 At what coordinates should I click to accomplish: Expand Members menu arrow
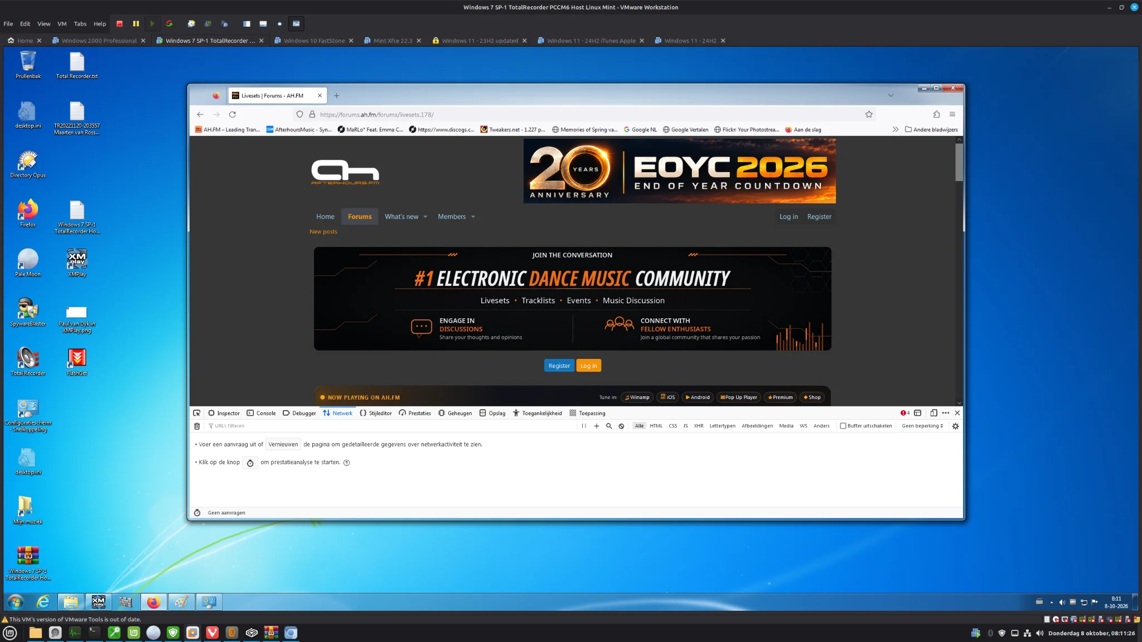coord(473,217)
